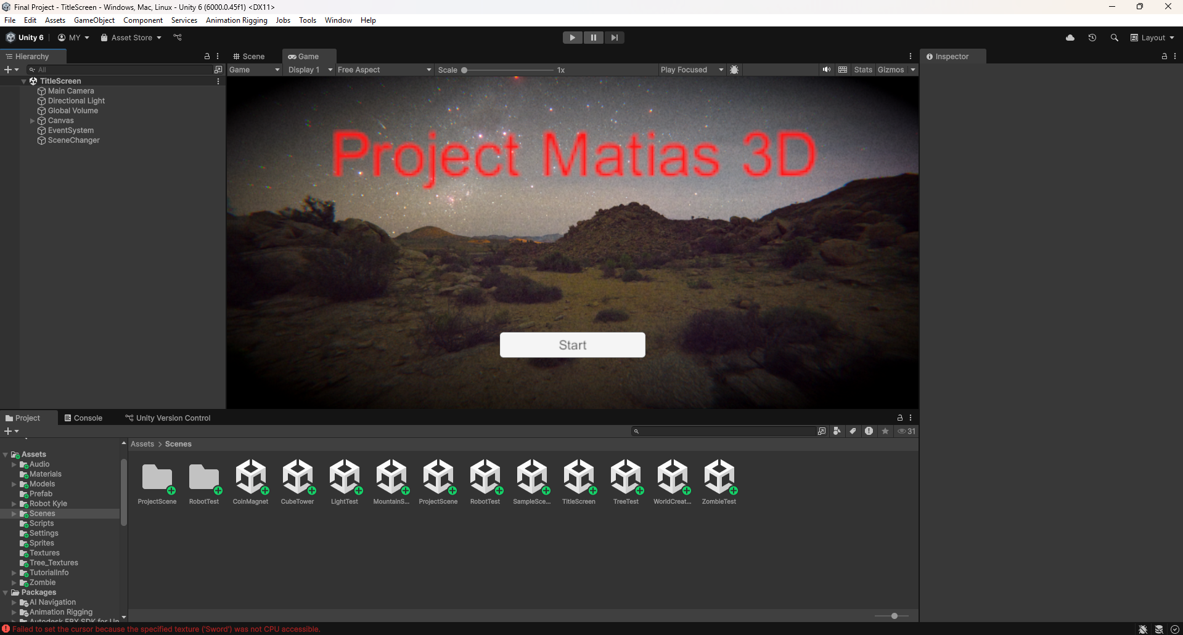Open the Display 1 dropdown
The image size is (1183, 635).
tap(310, 70)
